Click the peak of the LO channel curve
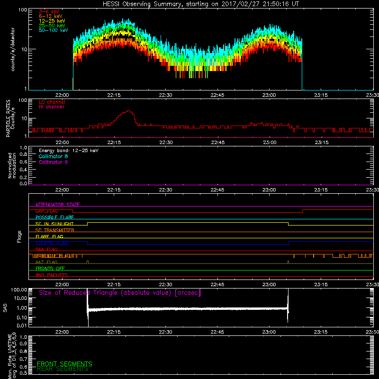 (128, 111)
